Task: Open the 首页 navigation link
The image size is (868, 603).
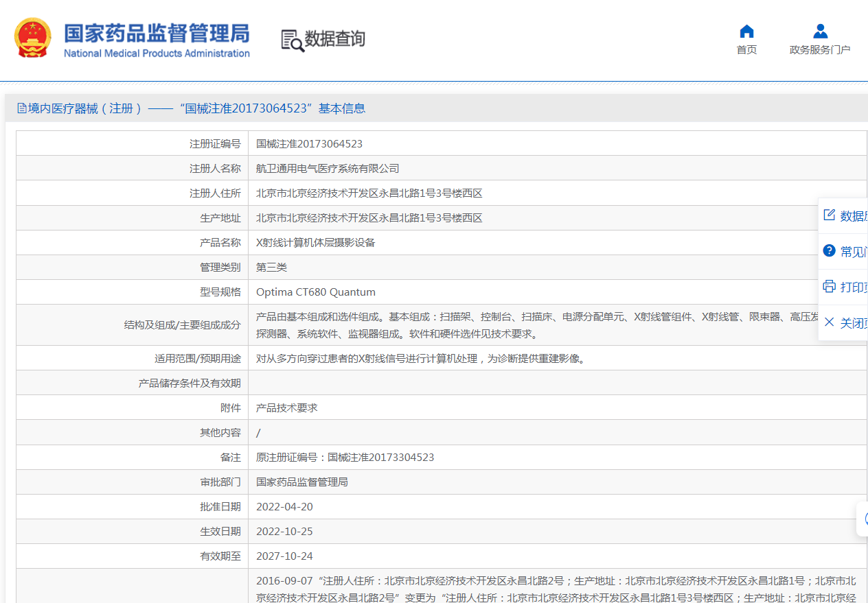Action: [x=746, y=50]
